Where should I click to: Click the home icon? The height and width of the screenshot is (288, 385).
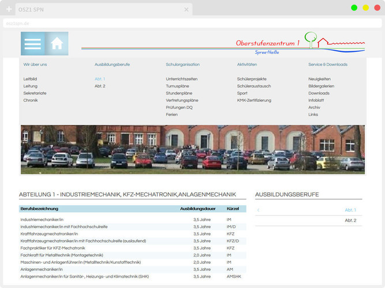click(57, 44)
